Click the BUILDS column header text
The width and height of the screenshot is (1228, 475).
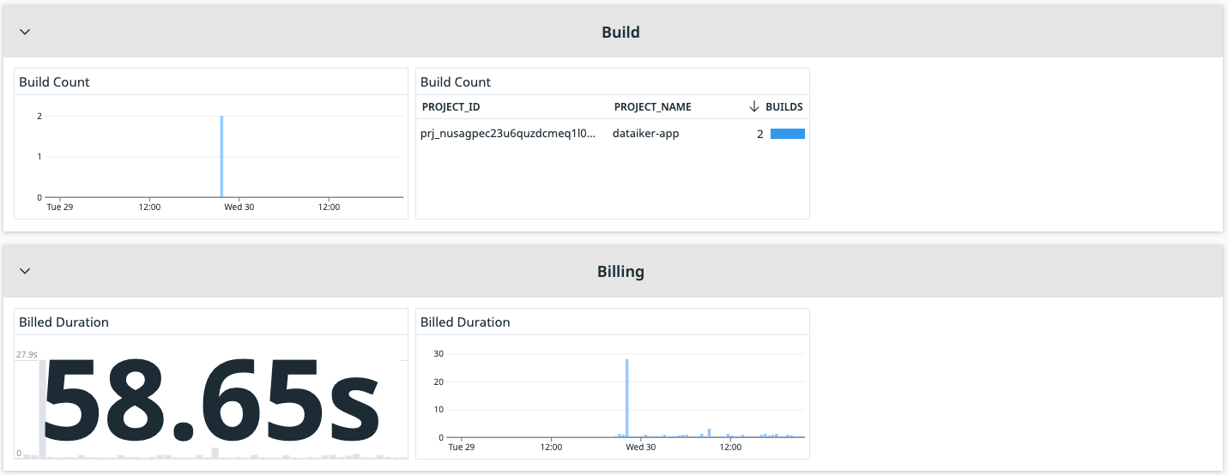(x=783, y=107)
